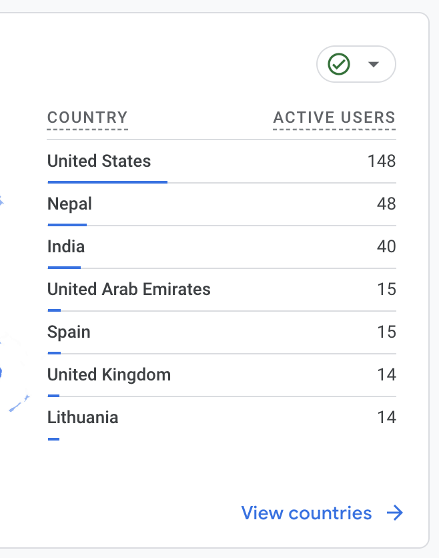
Task: Click India's active users count 40
Action: coord(386,246)
